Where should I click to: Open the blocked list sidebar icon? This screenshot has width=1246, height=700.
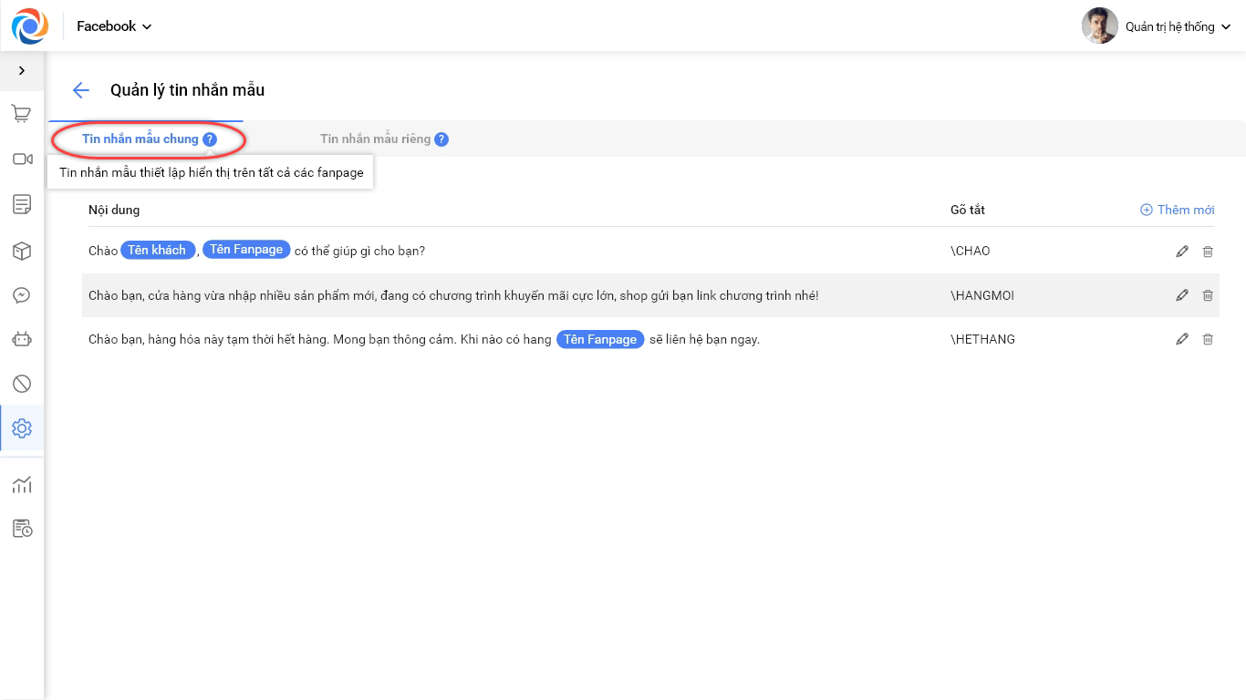pyautogui.click(x=22, y=384)
